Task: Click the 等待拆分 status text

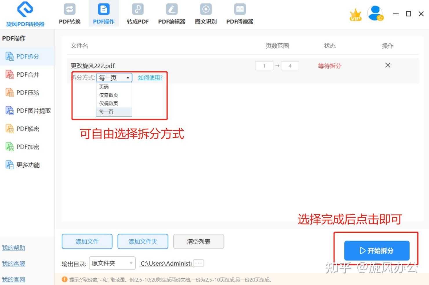Action: [330, 66]
